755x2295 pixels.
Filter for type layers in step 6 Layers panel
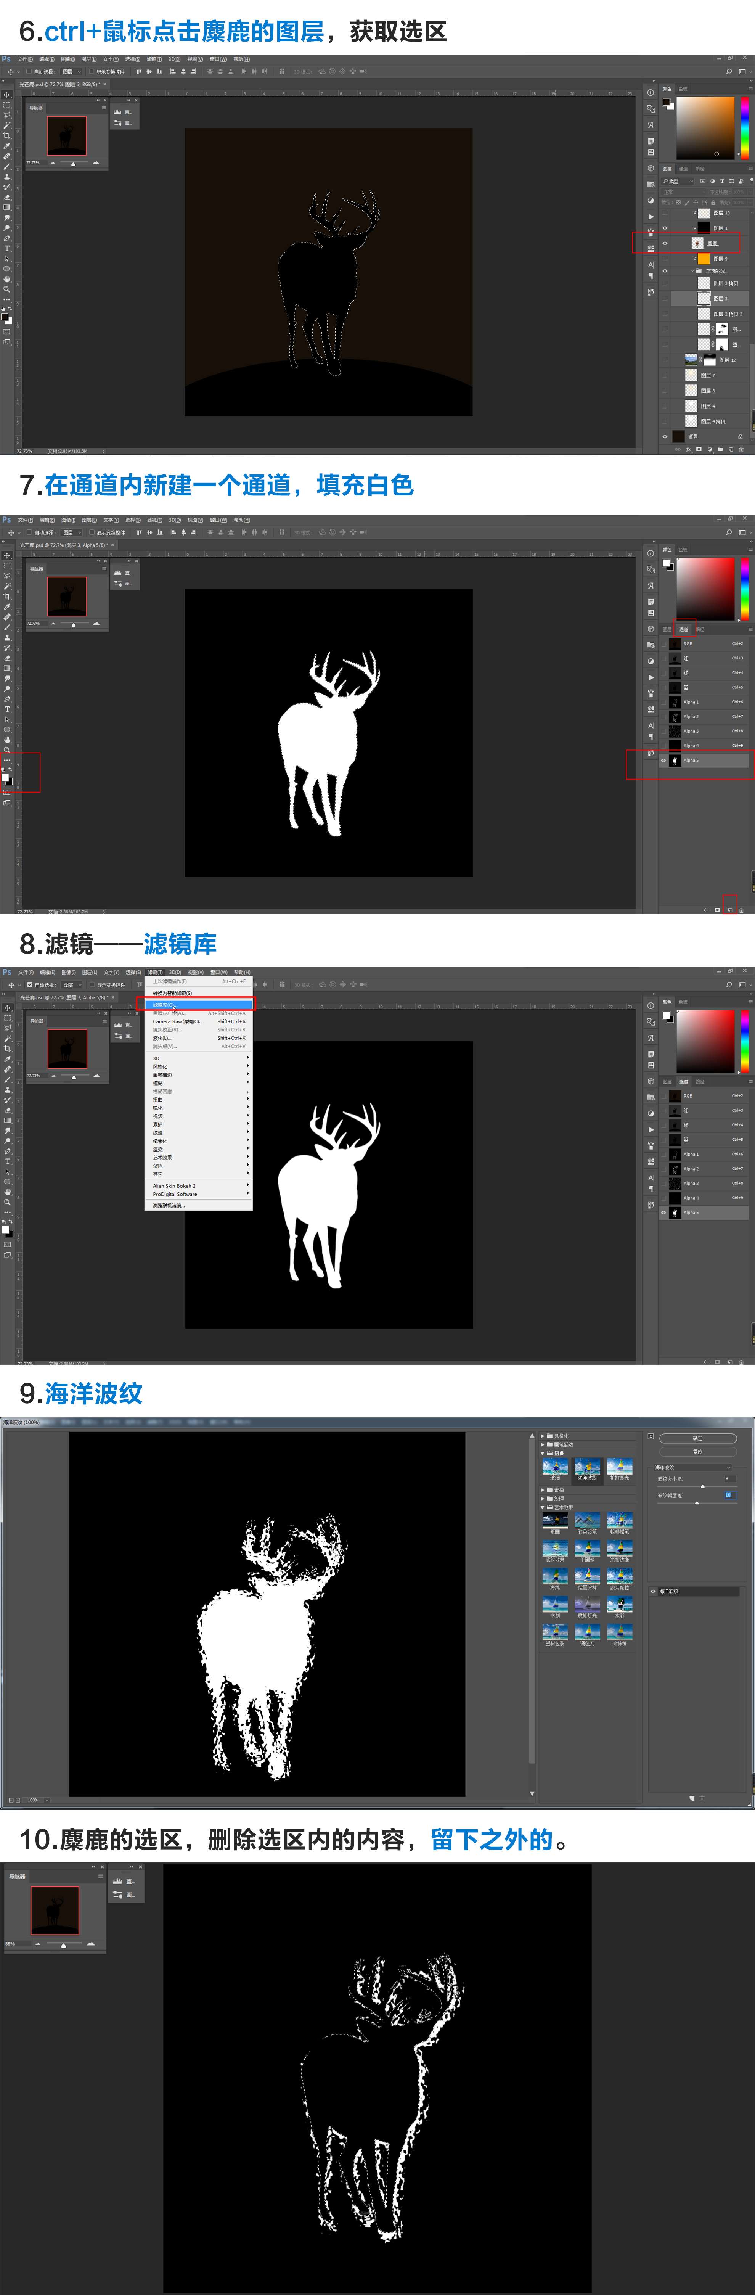point(722,181)
